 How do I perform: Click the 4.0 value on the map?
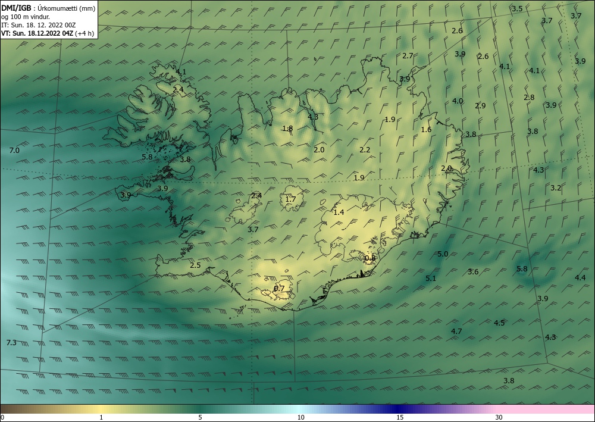pyautogui.click(x=458, y=101)
